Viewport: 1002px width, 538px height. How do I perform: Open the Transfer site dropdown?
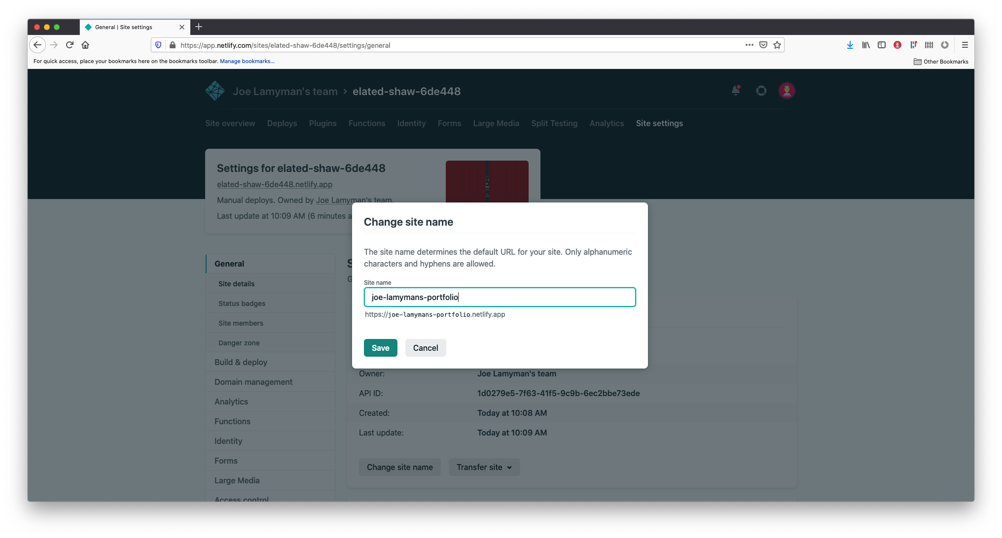pyautogui.click(x=483, y=467)
